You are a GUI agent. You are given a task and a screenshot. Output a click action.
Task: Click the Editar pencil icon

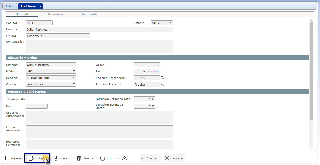tap(31, 158)
